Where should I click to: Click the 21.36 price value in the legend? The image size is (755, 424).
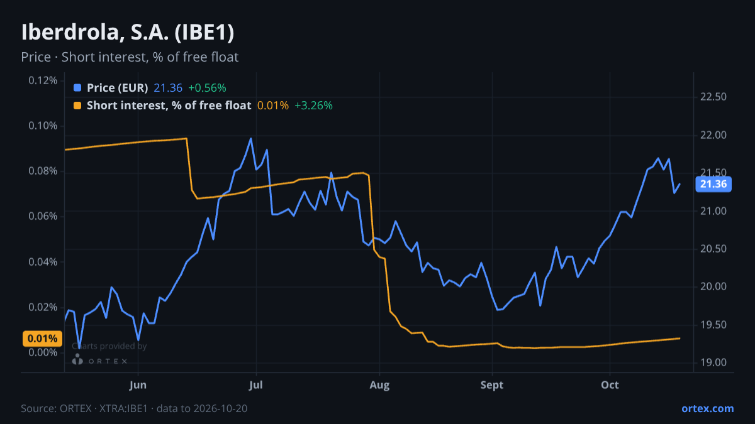point(168,88)
